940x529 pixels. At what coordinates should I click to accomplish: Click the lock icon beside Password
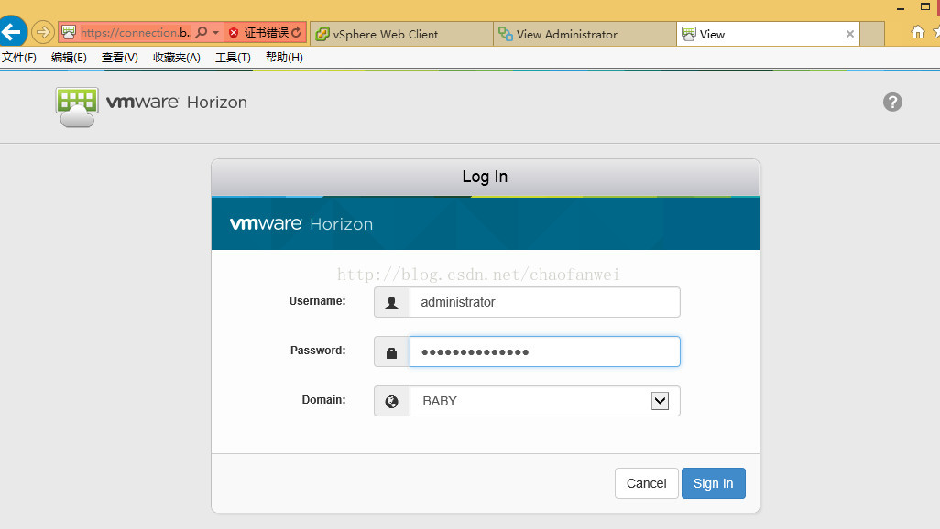pos(391,352)
